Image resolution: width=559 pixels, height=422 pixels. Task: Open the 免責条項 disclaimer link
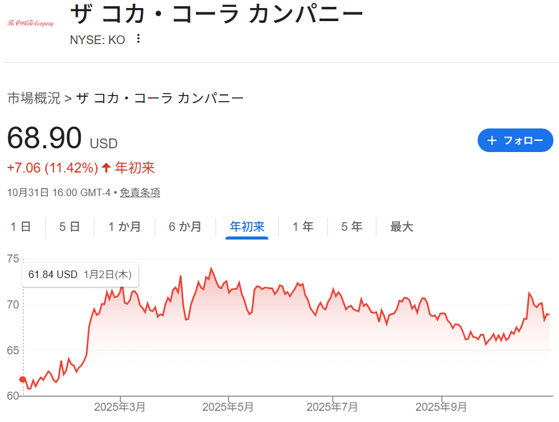click(140, 193)
